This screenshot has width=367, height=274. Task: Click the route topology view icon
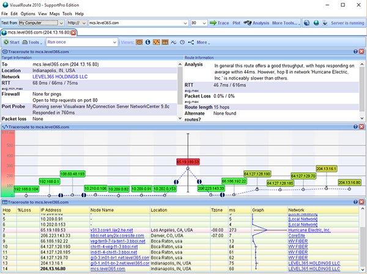point(191,43)
